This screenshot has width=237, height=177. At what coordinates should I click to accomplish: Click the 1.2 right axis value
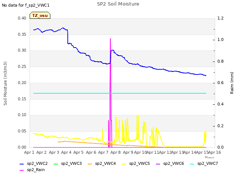click(220, 18)
